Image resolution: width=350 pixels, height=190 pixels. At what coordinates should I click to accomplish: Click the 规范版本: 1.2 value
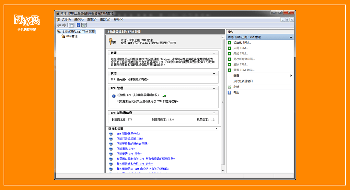click(205, 120)
